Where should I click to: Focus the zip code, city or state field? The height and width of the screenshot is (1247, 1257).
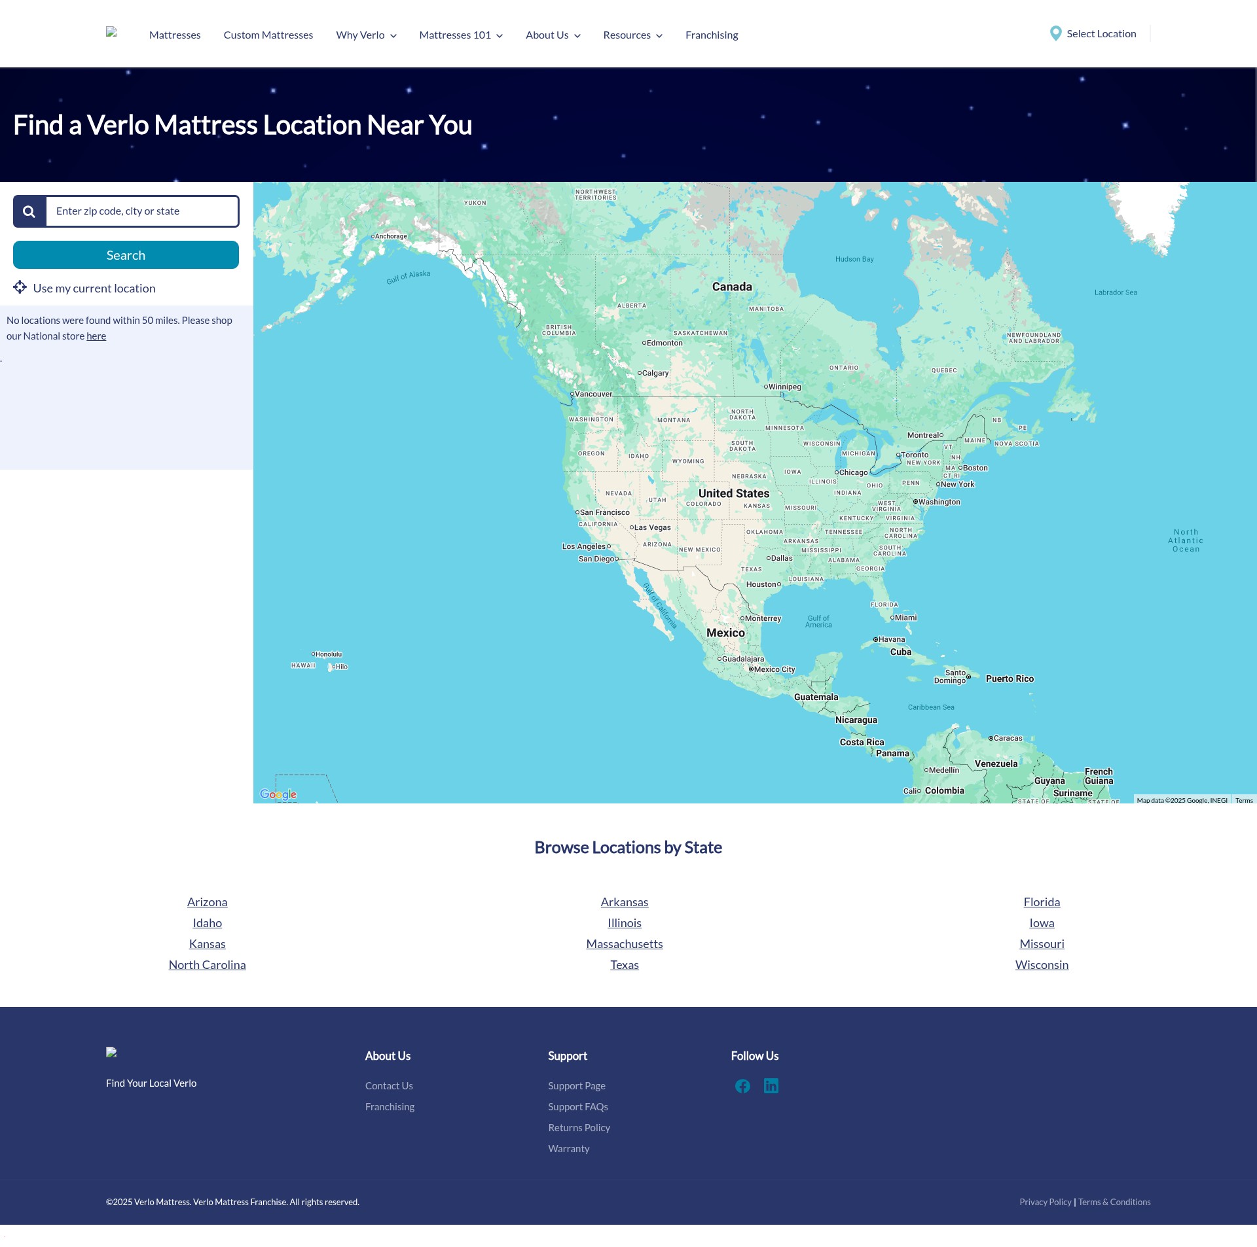pos(142,211)
